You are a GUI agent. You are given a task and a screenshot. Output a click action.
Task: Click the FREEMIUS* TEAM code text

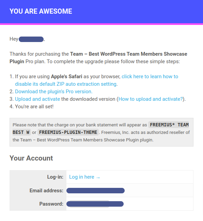169,125
